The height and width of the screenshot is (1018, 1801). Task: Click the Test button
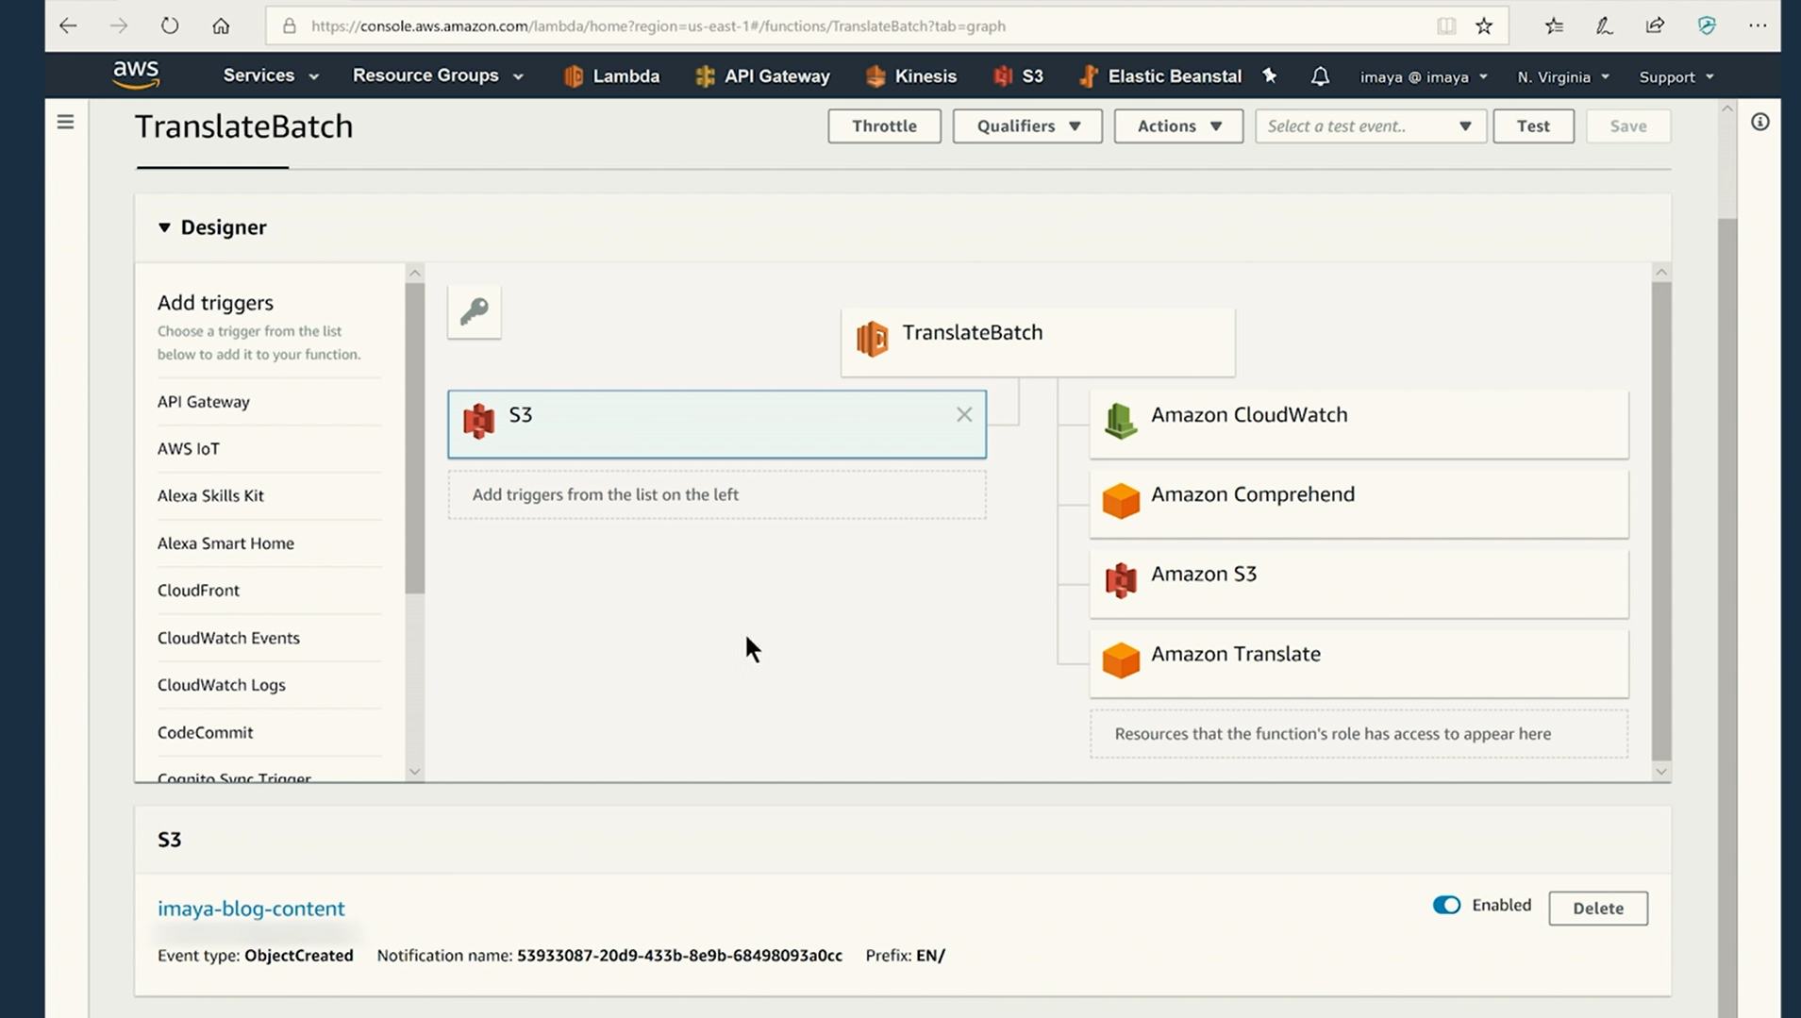tap(1533, 125)
